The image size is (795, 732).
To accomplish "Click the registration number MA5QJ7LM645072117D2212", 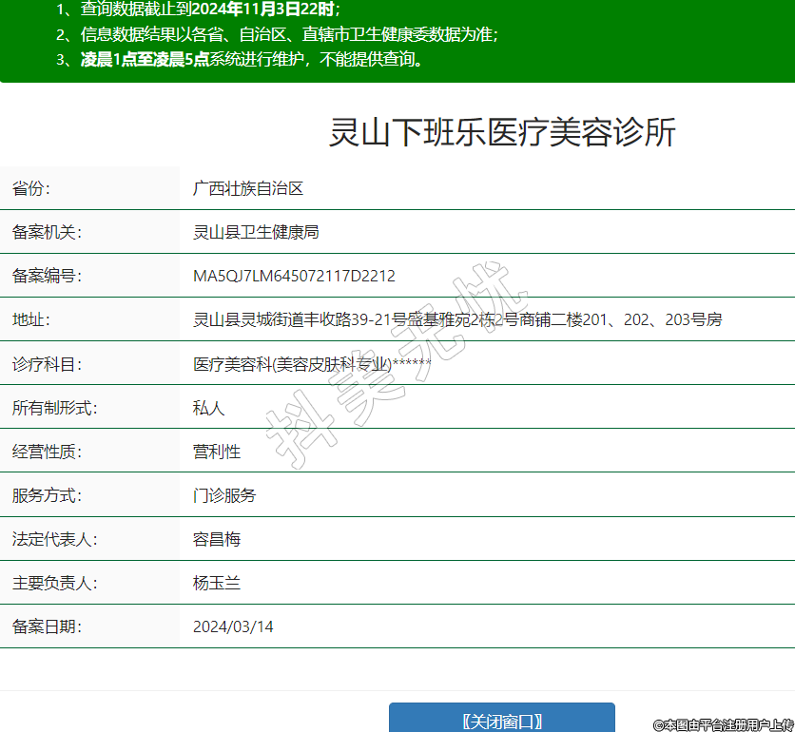I will tap(294, 276).
